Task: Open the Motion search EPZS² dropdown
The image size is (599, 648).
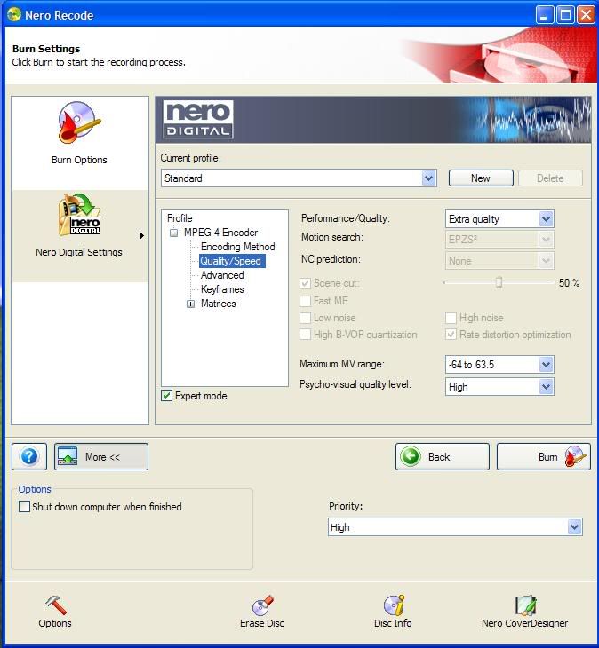Action: (x=499, y=239)
